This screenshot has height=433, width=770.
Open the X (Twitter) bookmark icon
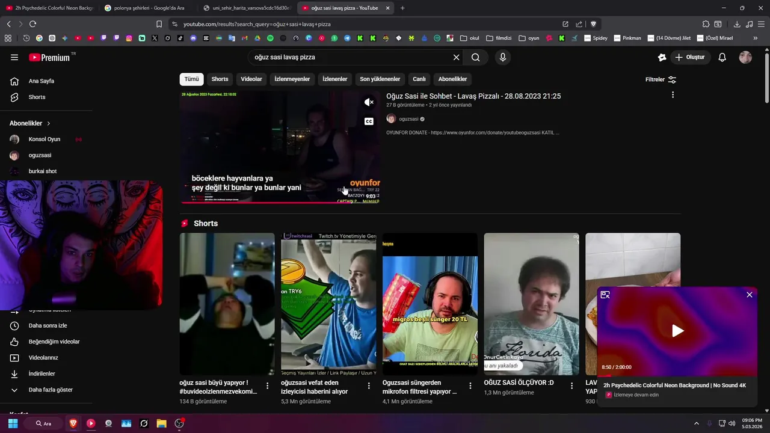(x=155, y=38)
